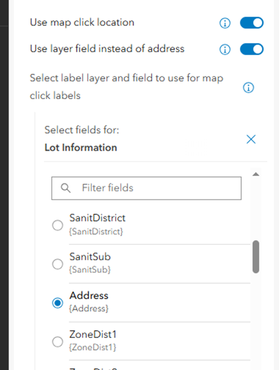Click the scroll up arrow of field list
The image size is (279, 370).
coord(256,174)
